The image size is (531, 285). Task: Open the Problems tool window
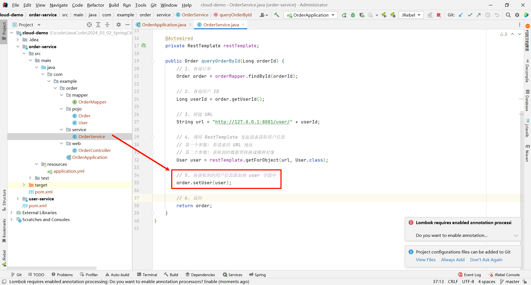(x=62, y=275)
